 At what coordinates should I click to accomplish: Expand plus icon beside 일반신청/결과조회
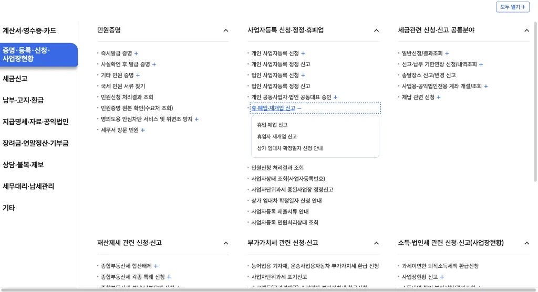click(447, 53)
